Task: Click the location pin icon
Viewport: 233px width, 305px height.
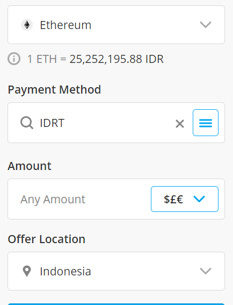Action: (27, 271)
